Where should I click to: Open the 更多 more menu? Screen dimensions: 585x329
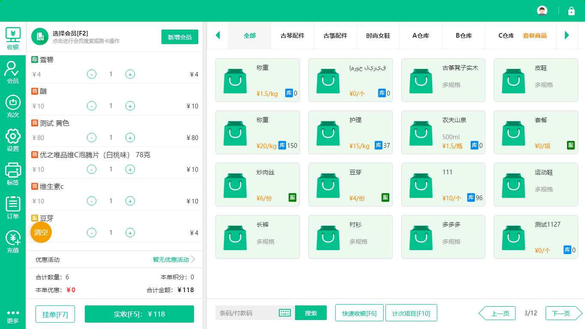point(13,317)
